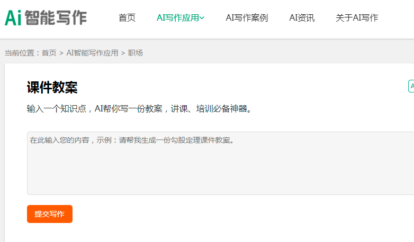This screenshot has width=414, height=242.
Task: Click the green-outlined button at top right
Action: [x=411, y=86]
